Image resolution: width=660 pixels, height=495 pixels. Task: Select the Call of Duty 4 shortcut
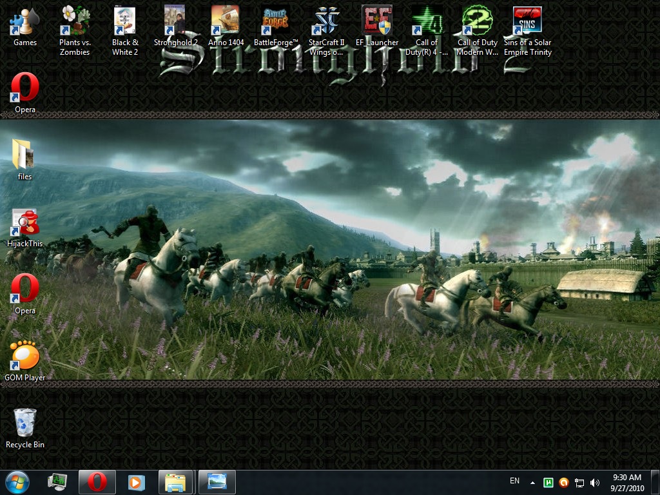[427, 30]
